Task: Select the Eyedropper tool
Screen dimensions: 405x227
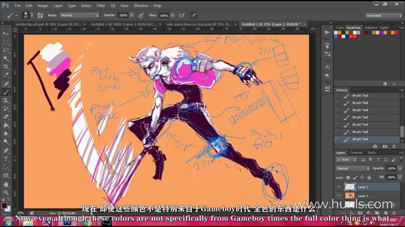Action: pos(6,75)
